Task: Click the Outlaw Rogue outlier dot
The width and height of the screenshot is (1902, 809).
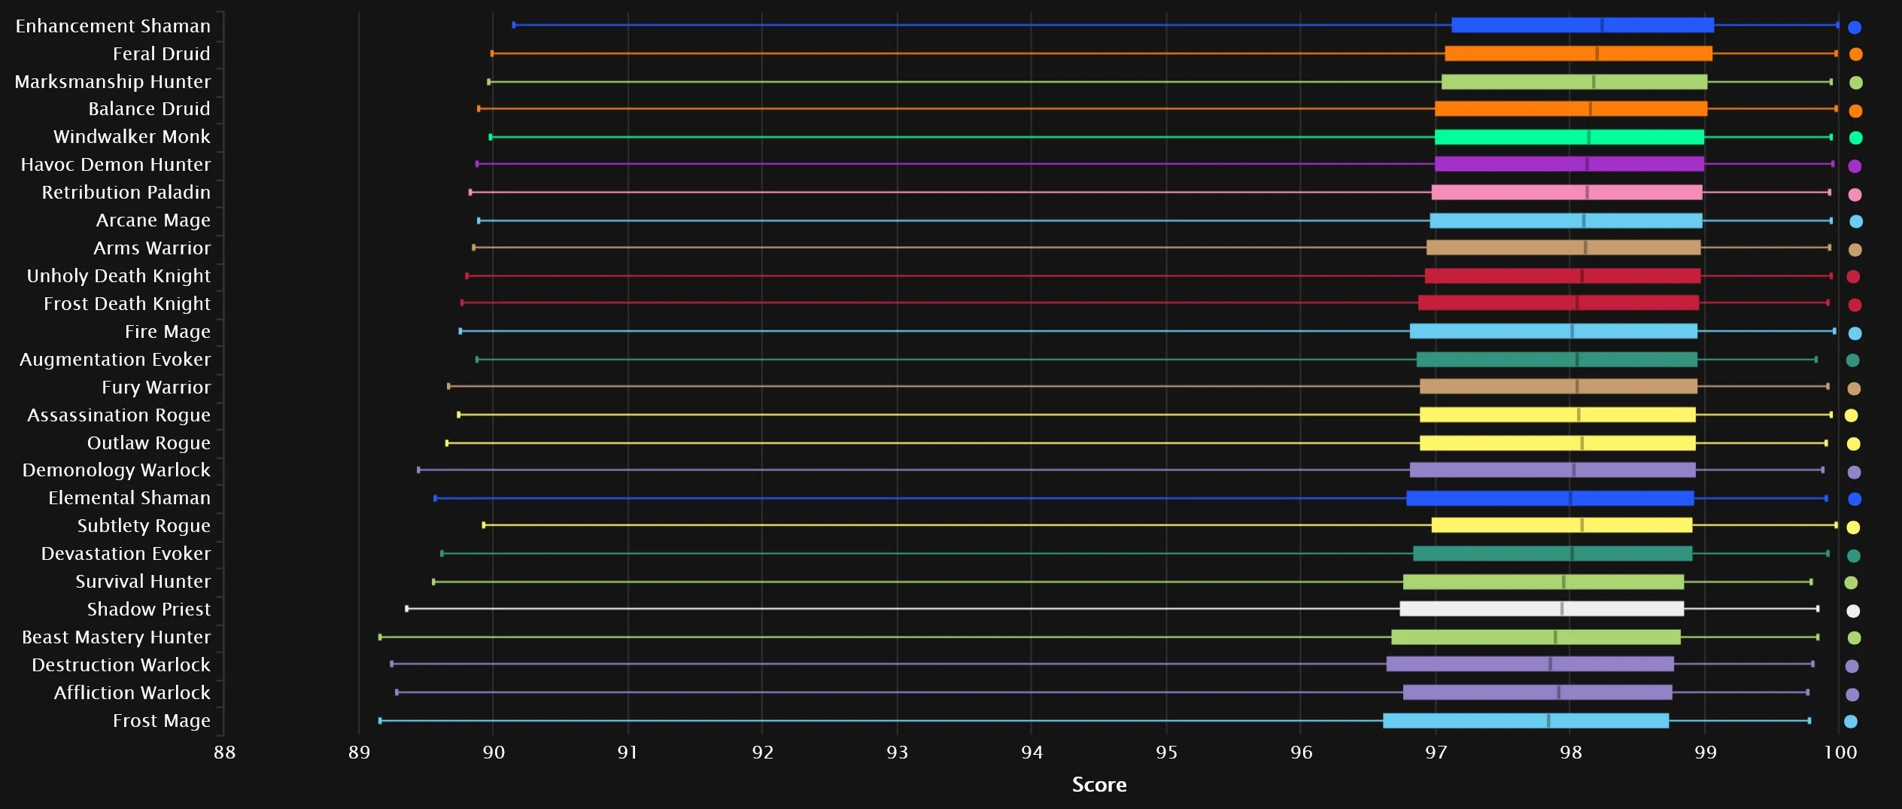Action: tap(1854, 444)
